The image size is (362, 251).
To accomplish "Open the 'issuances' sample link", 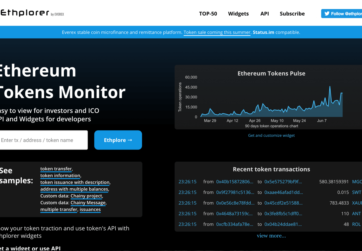I will pos(90,209).
